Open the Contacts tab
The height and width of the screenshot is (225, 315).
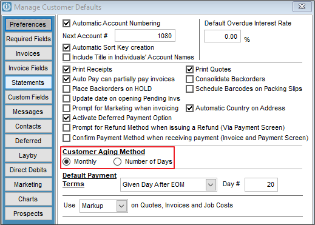point(28,126)
